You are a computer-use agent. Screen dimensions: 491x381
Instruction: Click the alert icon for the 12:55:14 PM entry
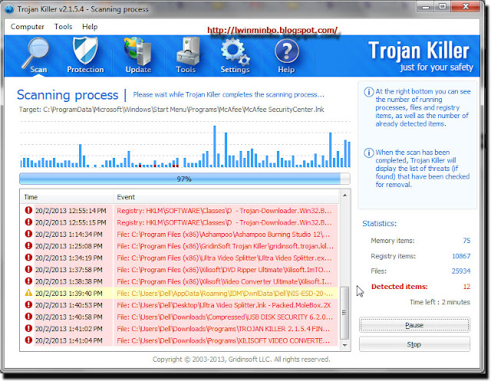[28, 210]
